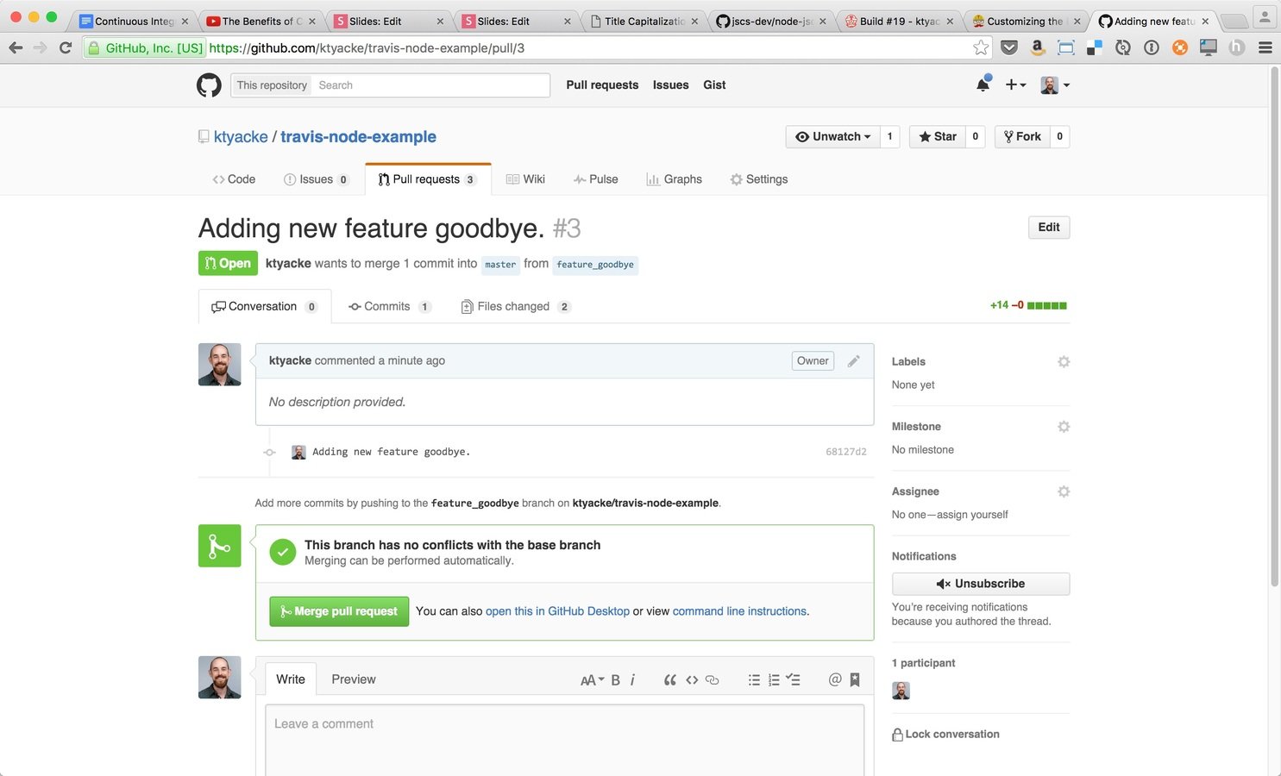Click Lock conversation link

(x=945, y=734)
